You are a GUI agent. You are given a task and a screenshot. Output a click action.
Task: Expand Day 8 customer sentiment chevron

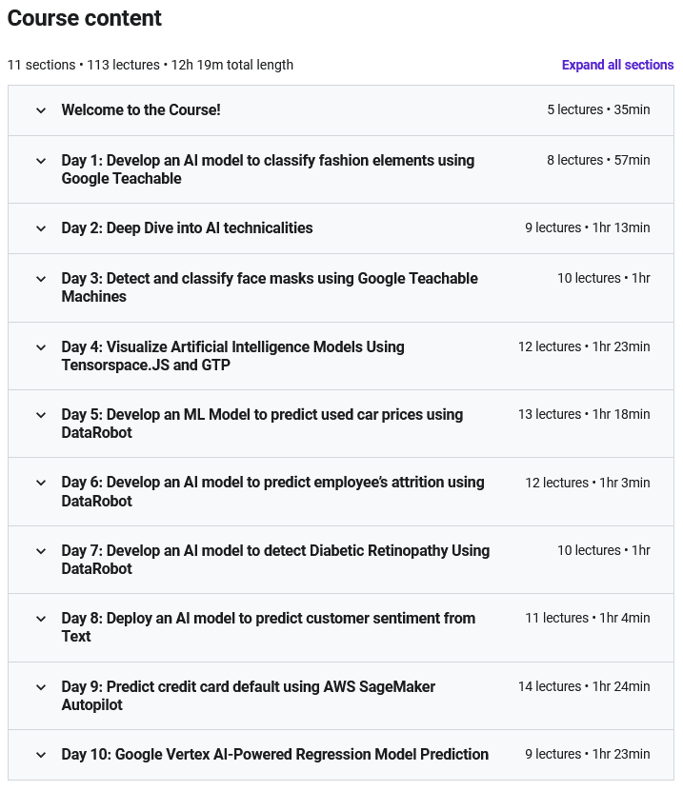click(x=41, y=619)
